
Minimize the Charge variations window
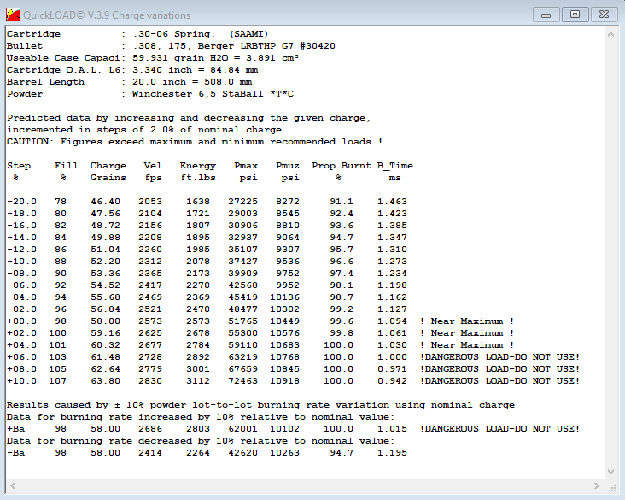546,15
